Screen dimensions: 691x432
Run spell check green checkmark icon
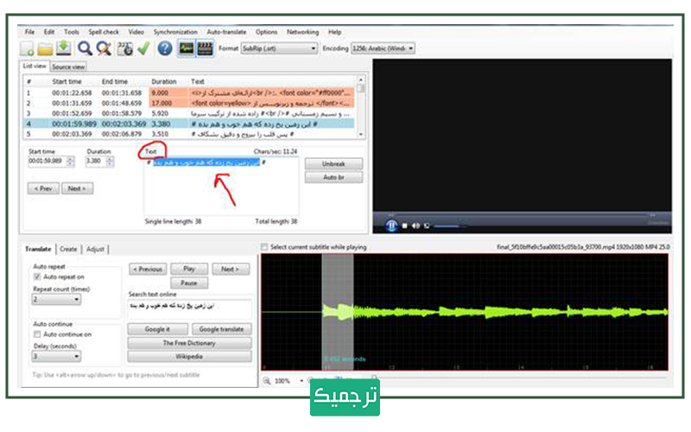143,48
